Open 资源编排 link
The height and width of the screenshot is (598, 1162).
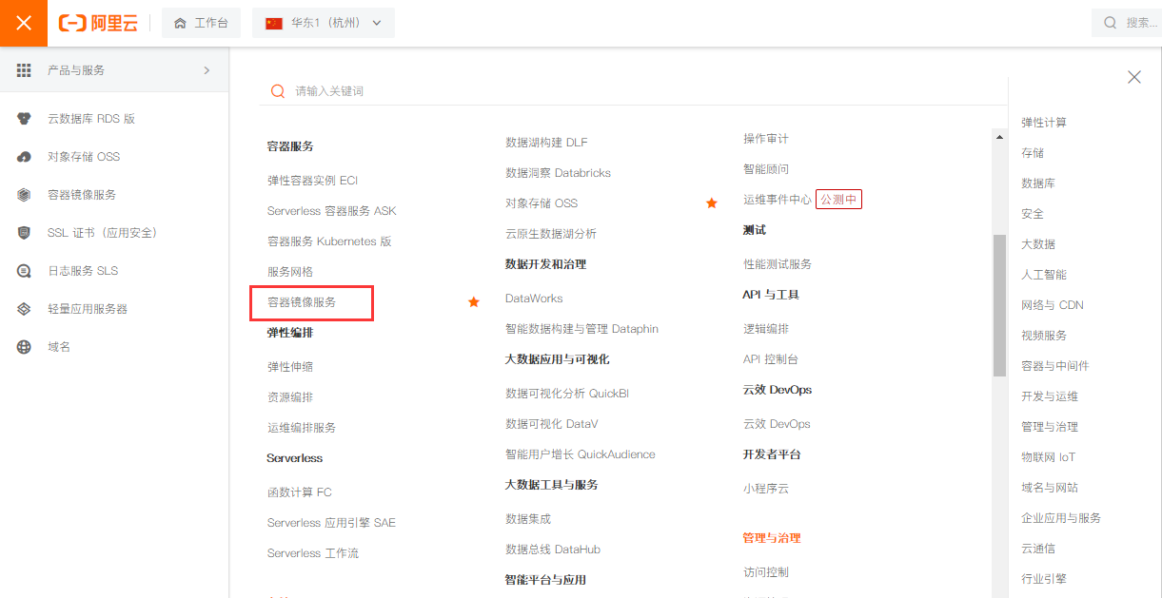(290, 397)
